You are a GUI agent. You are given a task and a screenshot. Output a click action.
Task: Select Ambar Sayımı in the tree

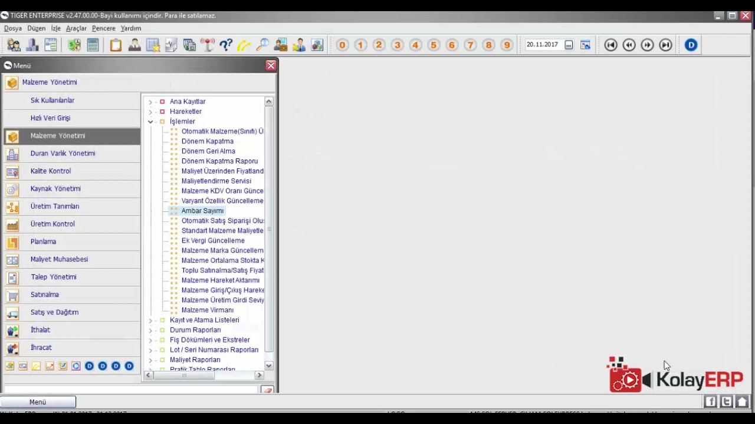tap(202, 211)
